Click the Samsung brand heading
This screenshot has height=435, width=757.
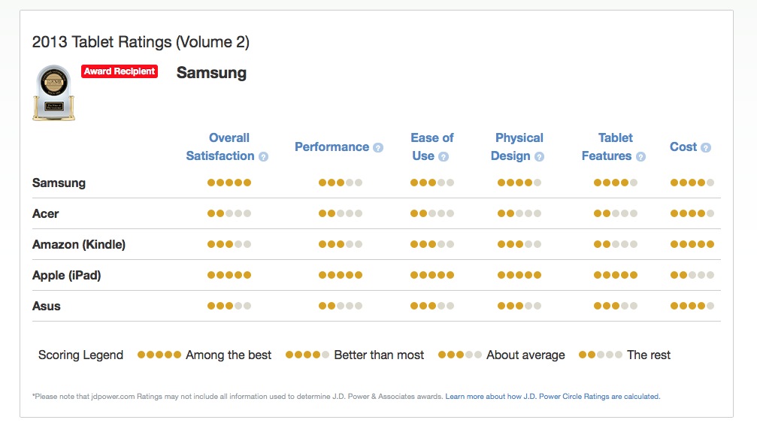click(211, 73)
